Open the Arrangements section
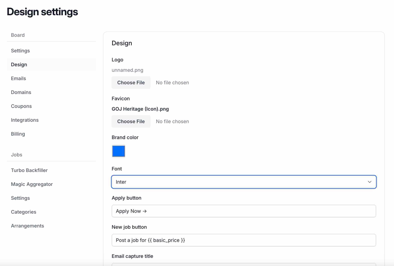The height and width of the screenshot is (266, 394). (x=27, y=225)
